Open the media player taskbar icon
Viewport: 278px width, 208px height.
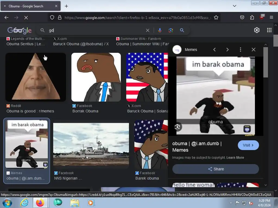coord(91,203)
